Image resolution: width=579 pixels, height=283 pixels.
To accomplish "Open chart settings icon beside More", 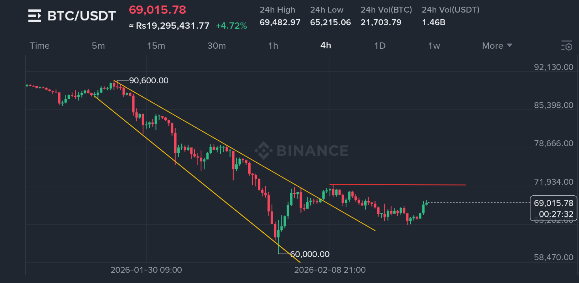I will point(566,46).
